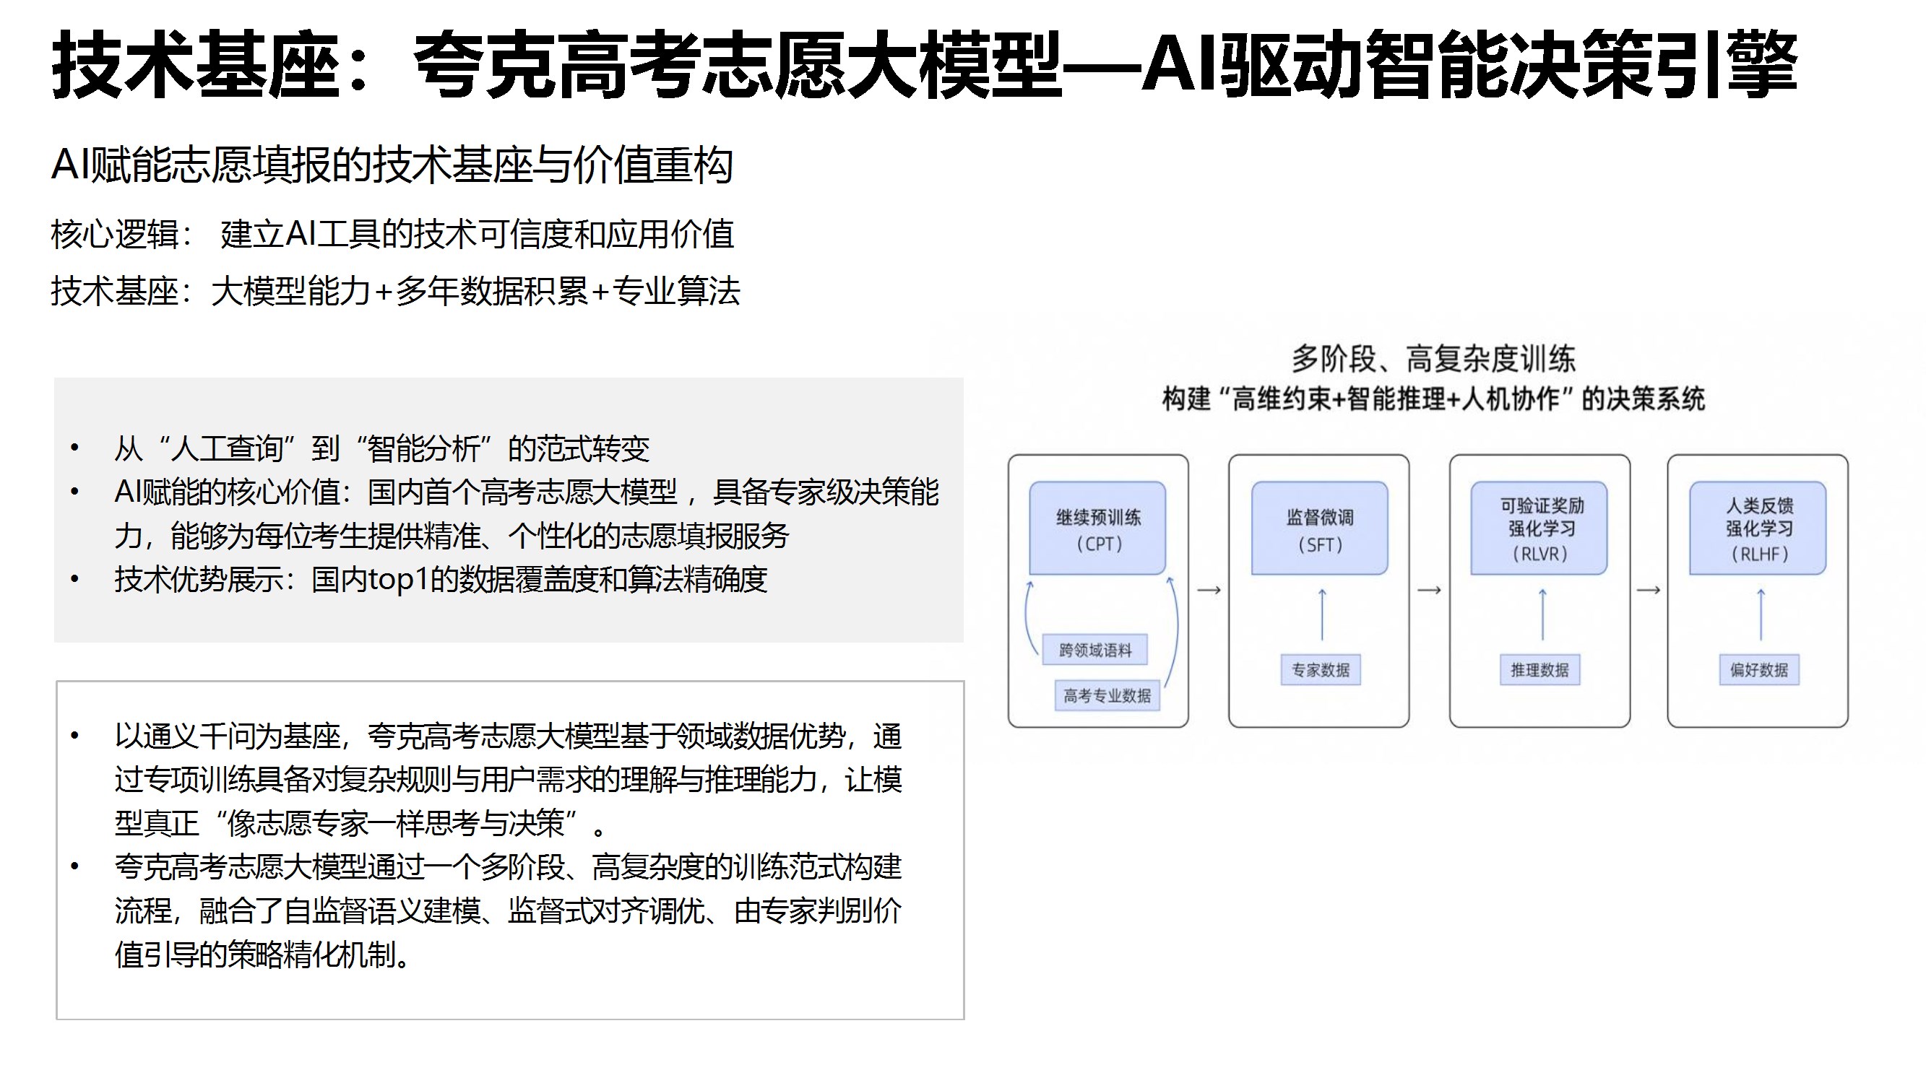Image resolution: width=1926 pixels, height=1083 pixels.
Task: Click the 跨领域语料 data label
Action: [x=1094, y=651]
